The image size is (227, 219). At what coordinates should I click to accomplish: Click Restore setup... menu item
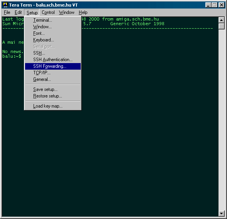point(53,96)
